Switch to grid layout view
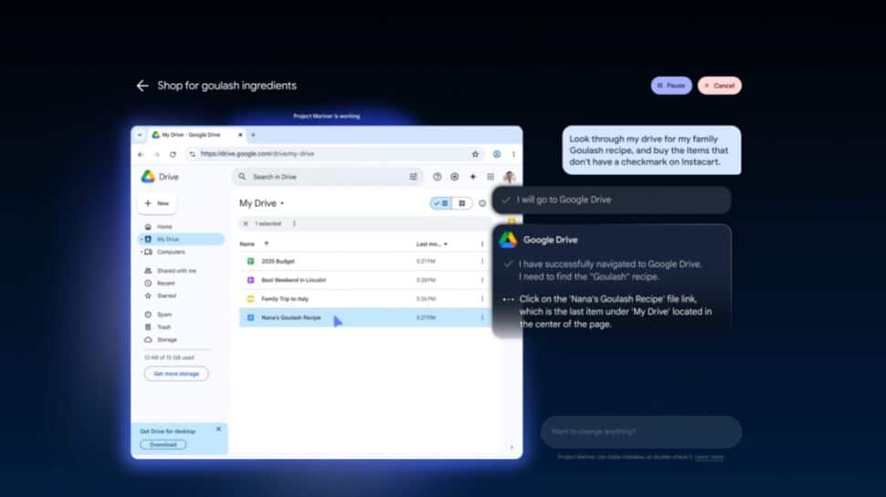Screen dimensions: 886x497 point(461,203)
